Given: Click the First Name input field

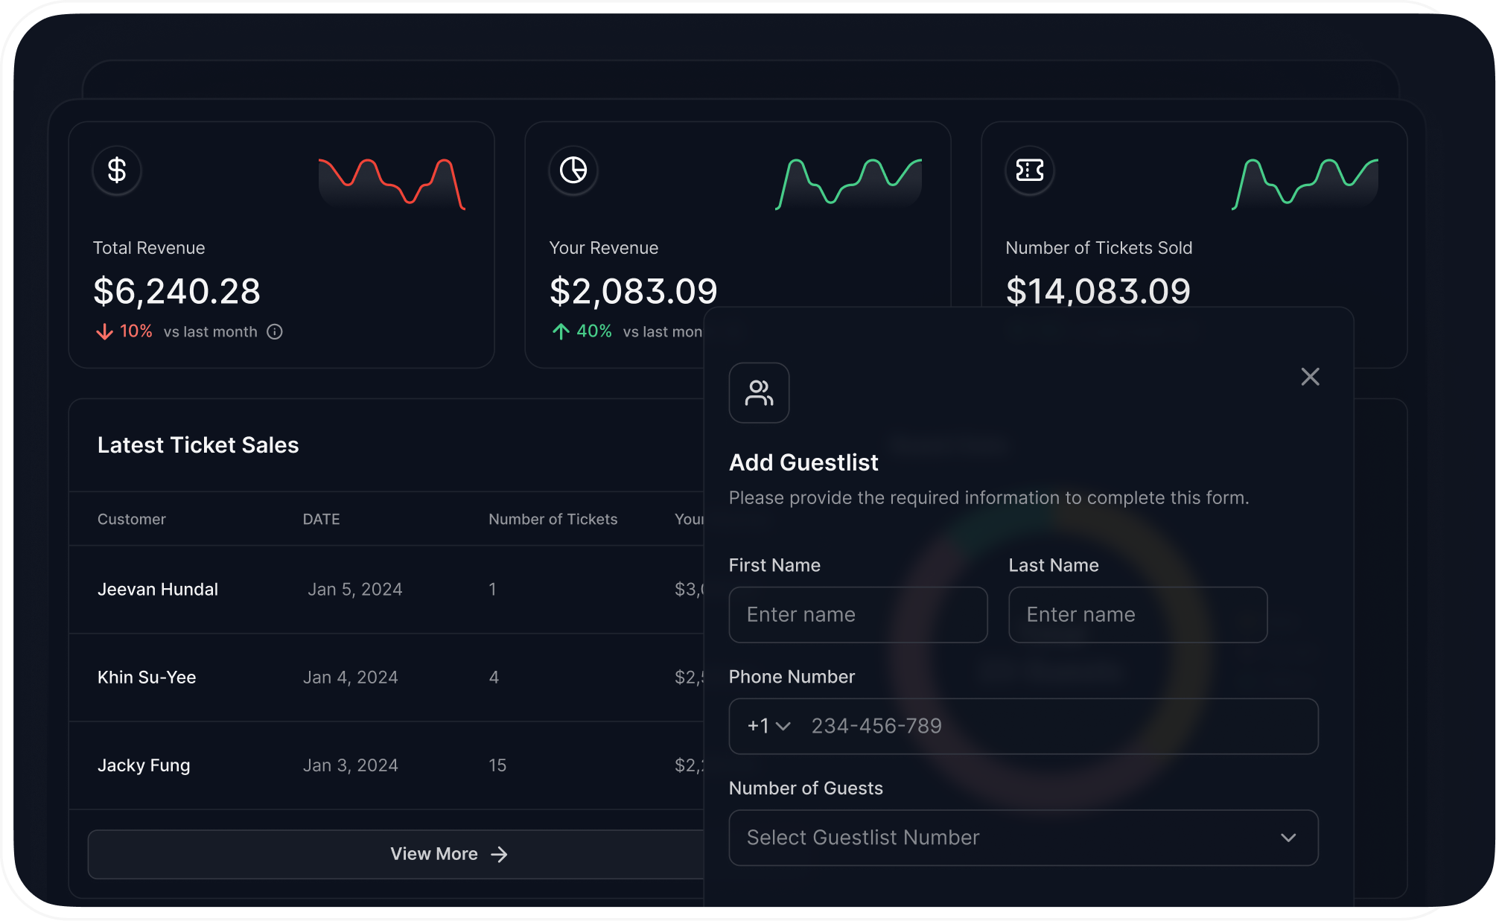Looking at the screenshot, I should click(x=858, y=615).
